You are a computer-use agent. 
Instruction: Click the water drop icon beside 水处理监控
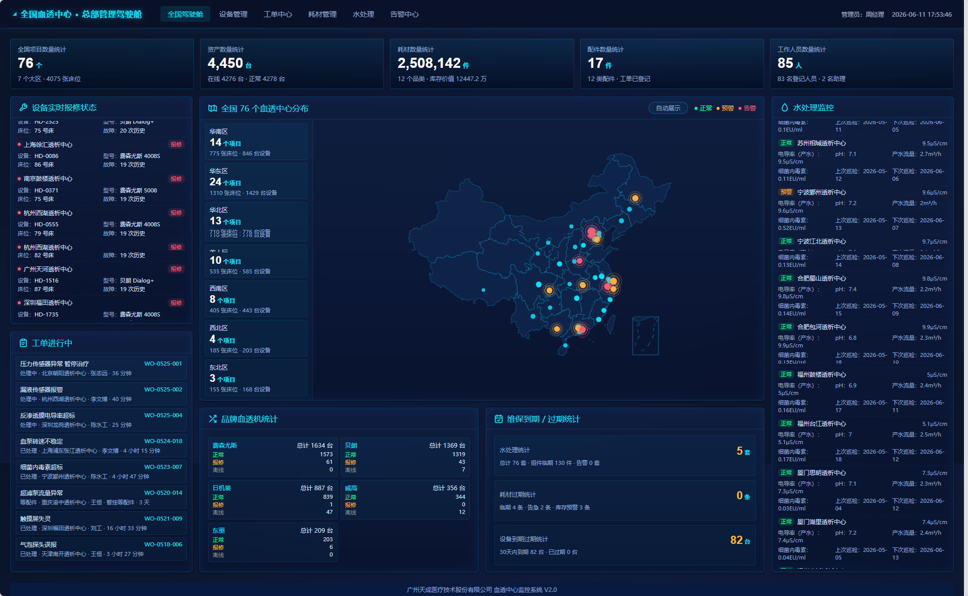[x=785, y=107]
